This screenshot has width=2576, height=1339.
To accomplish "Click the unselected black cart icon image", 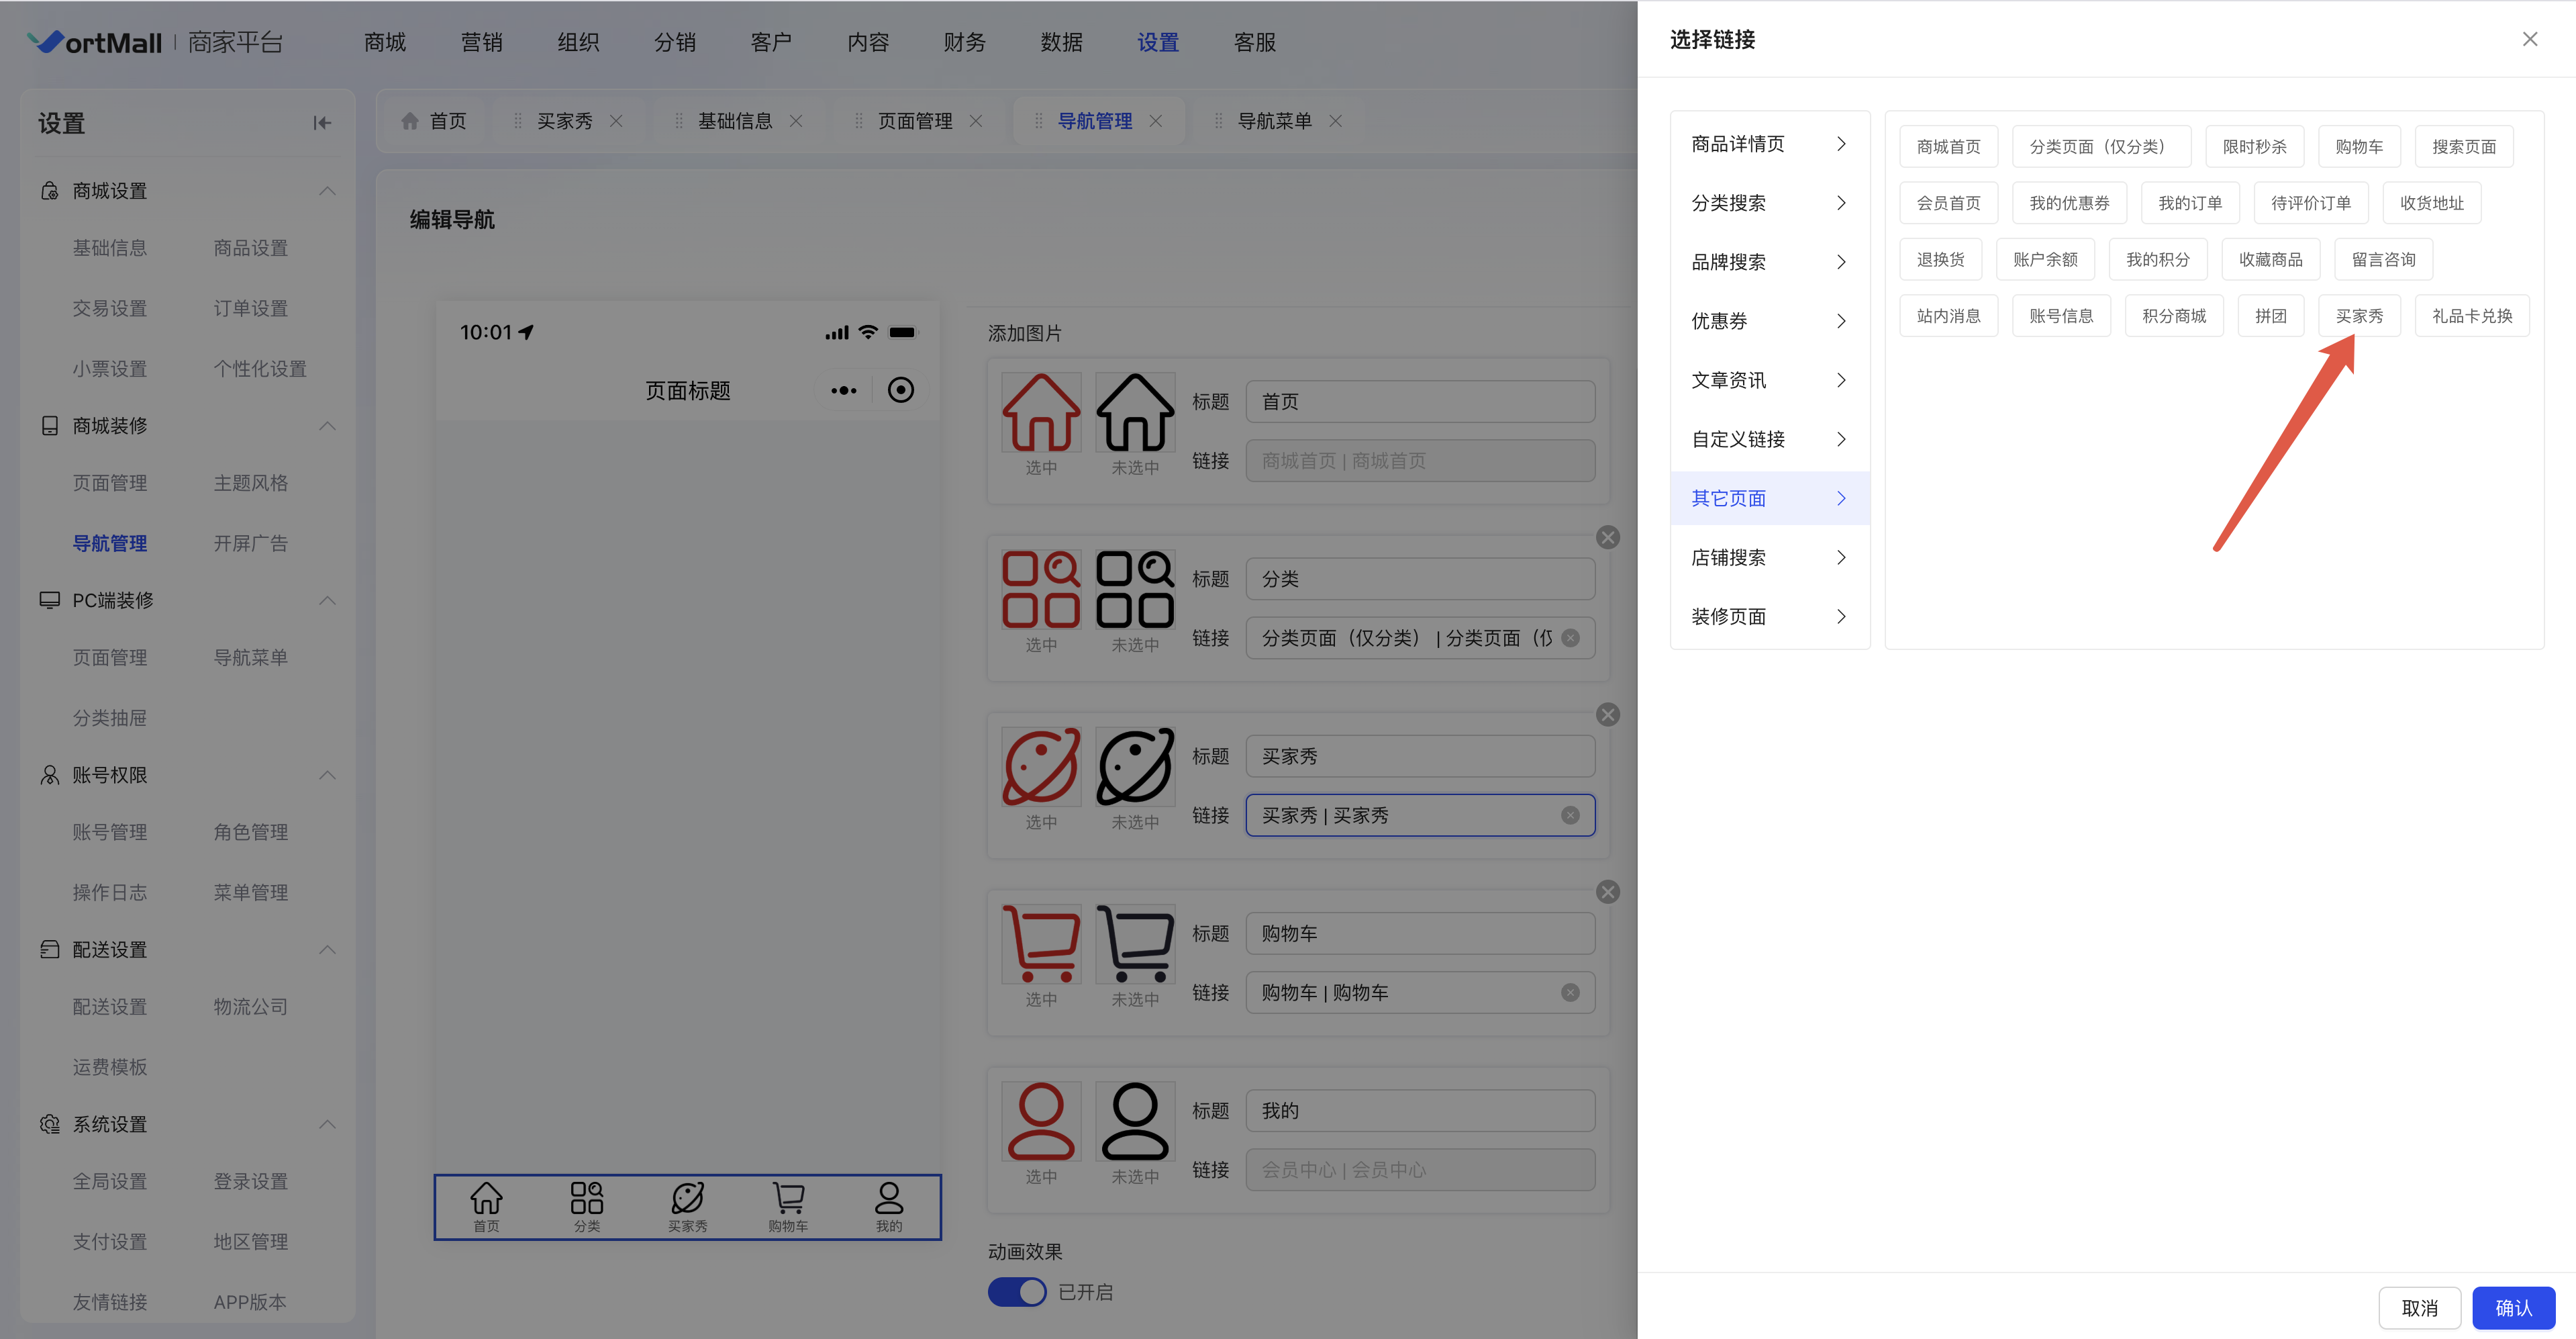I will (x=1134, y=945).
